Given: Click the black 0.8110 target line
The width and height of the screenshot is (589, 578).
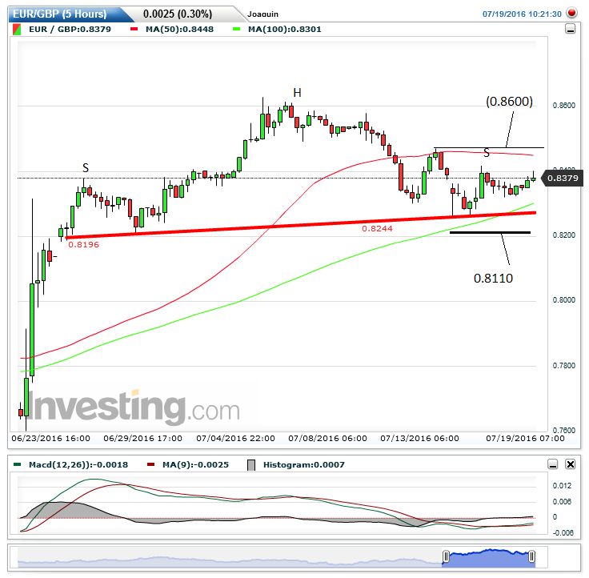Looking at the screenshot, I should tap(490, 232).
